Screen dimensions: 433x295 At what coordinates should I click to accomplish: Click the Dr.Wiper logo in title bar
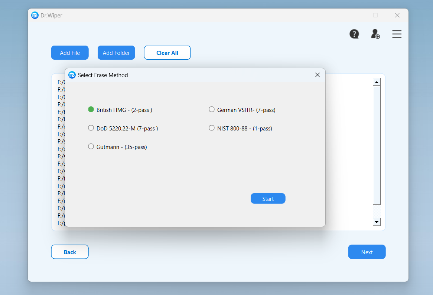35,15
